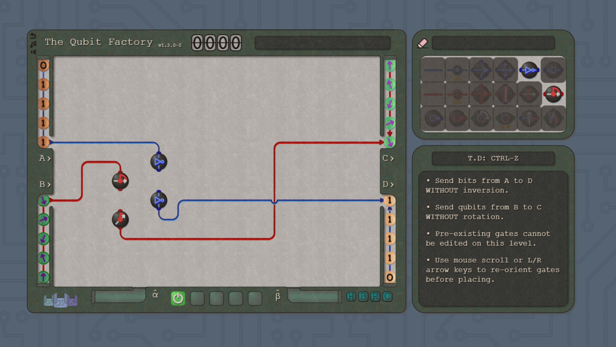The height and width of the screenshot is (347, 616).
Task: Click The Qubit Factory title
Action: (x=98, y=42)
